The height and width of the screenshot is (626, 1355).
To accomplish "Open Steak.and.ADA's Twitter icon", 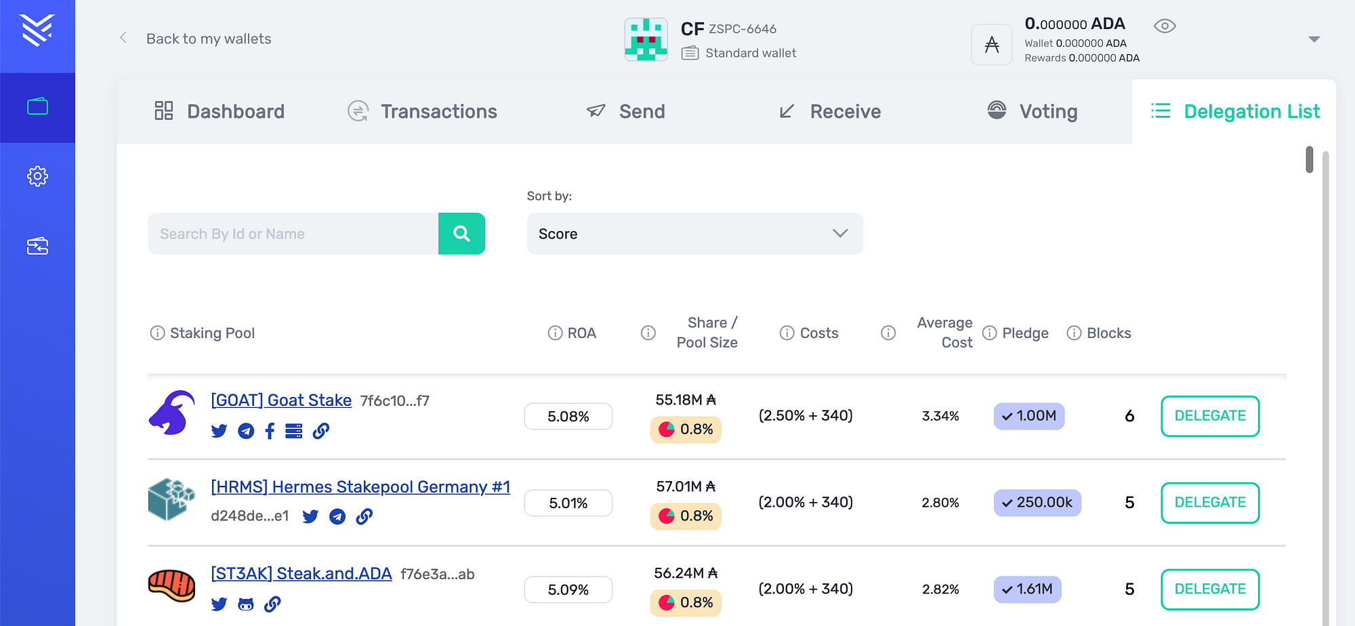I will click(x=219, y=604).
